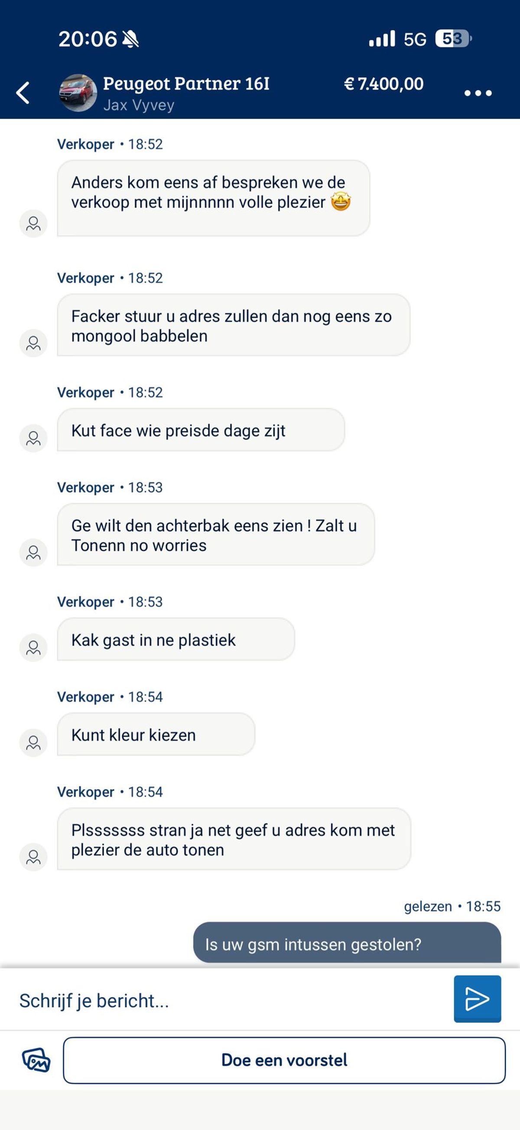
Task: Tap the battery indicator in status bar
Action: pyautogui.click(x=452, y=39)
